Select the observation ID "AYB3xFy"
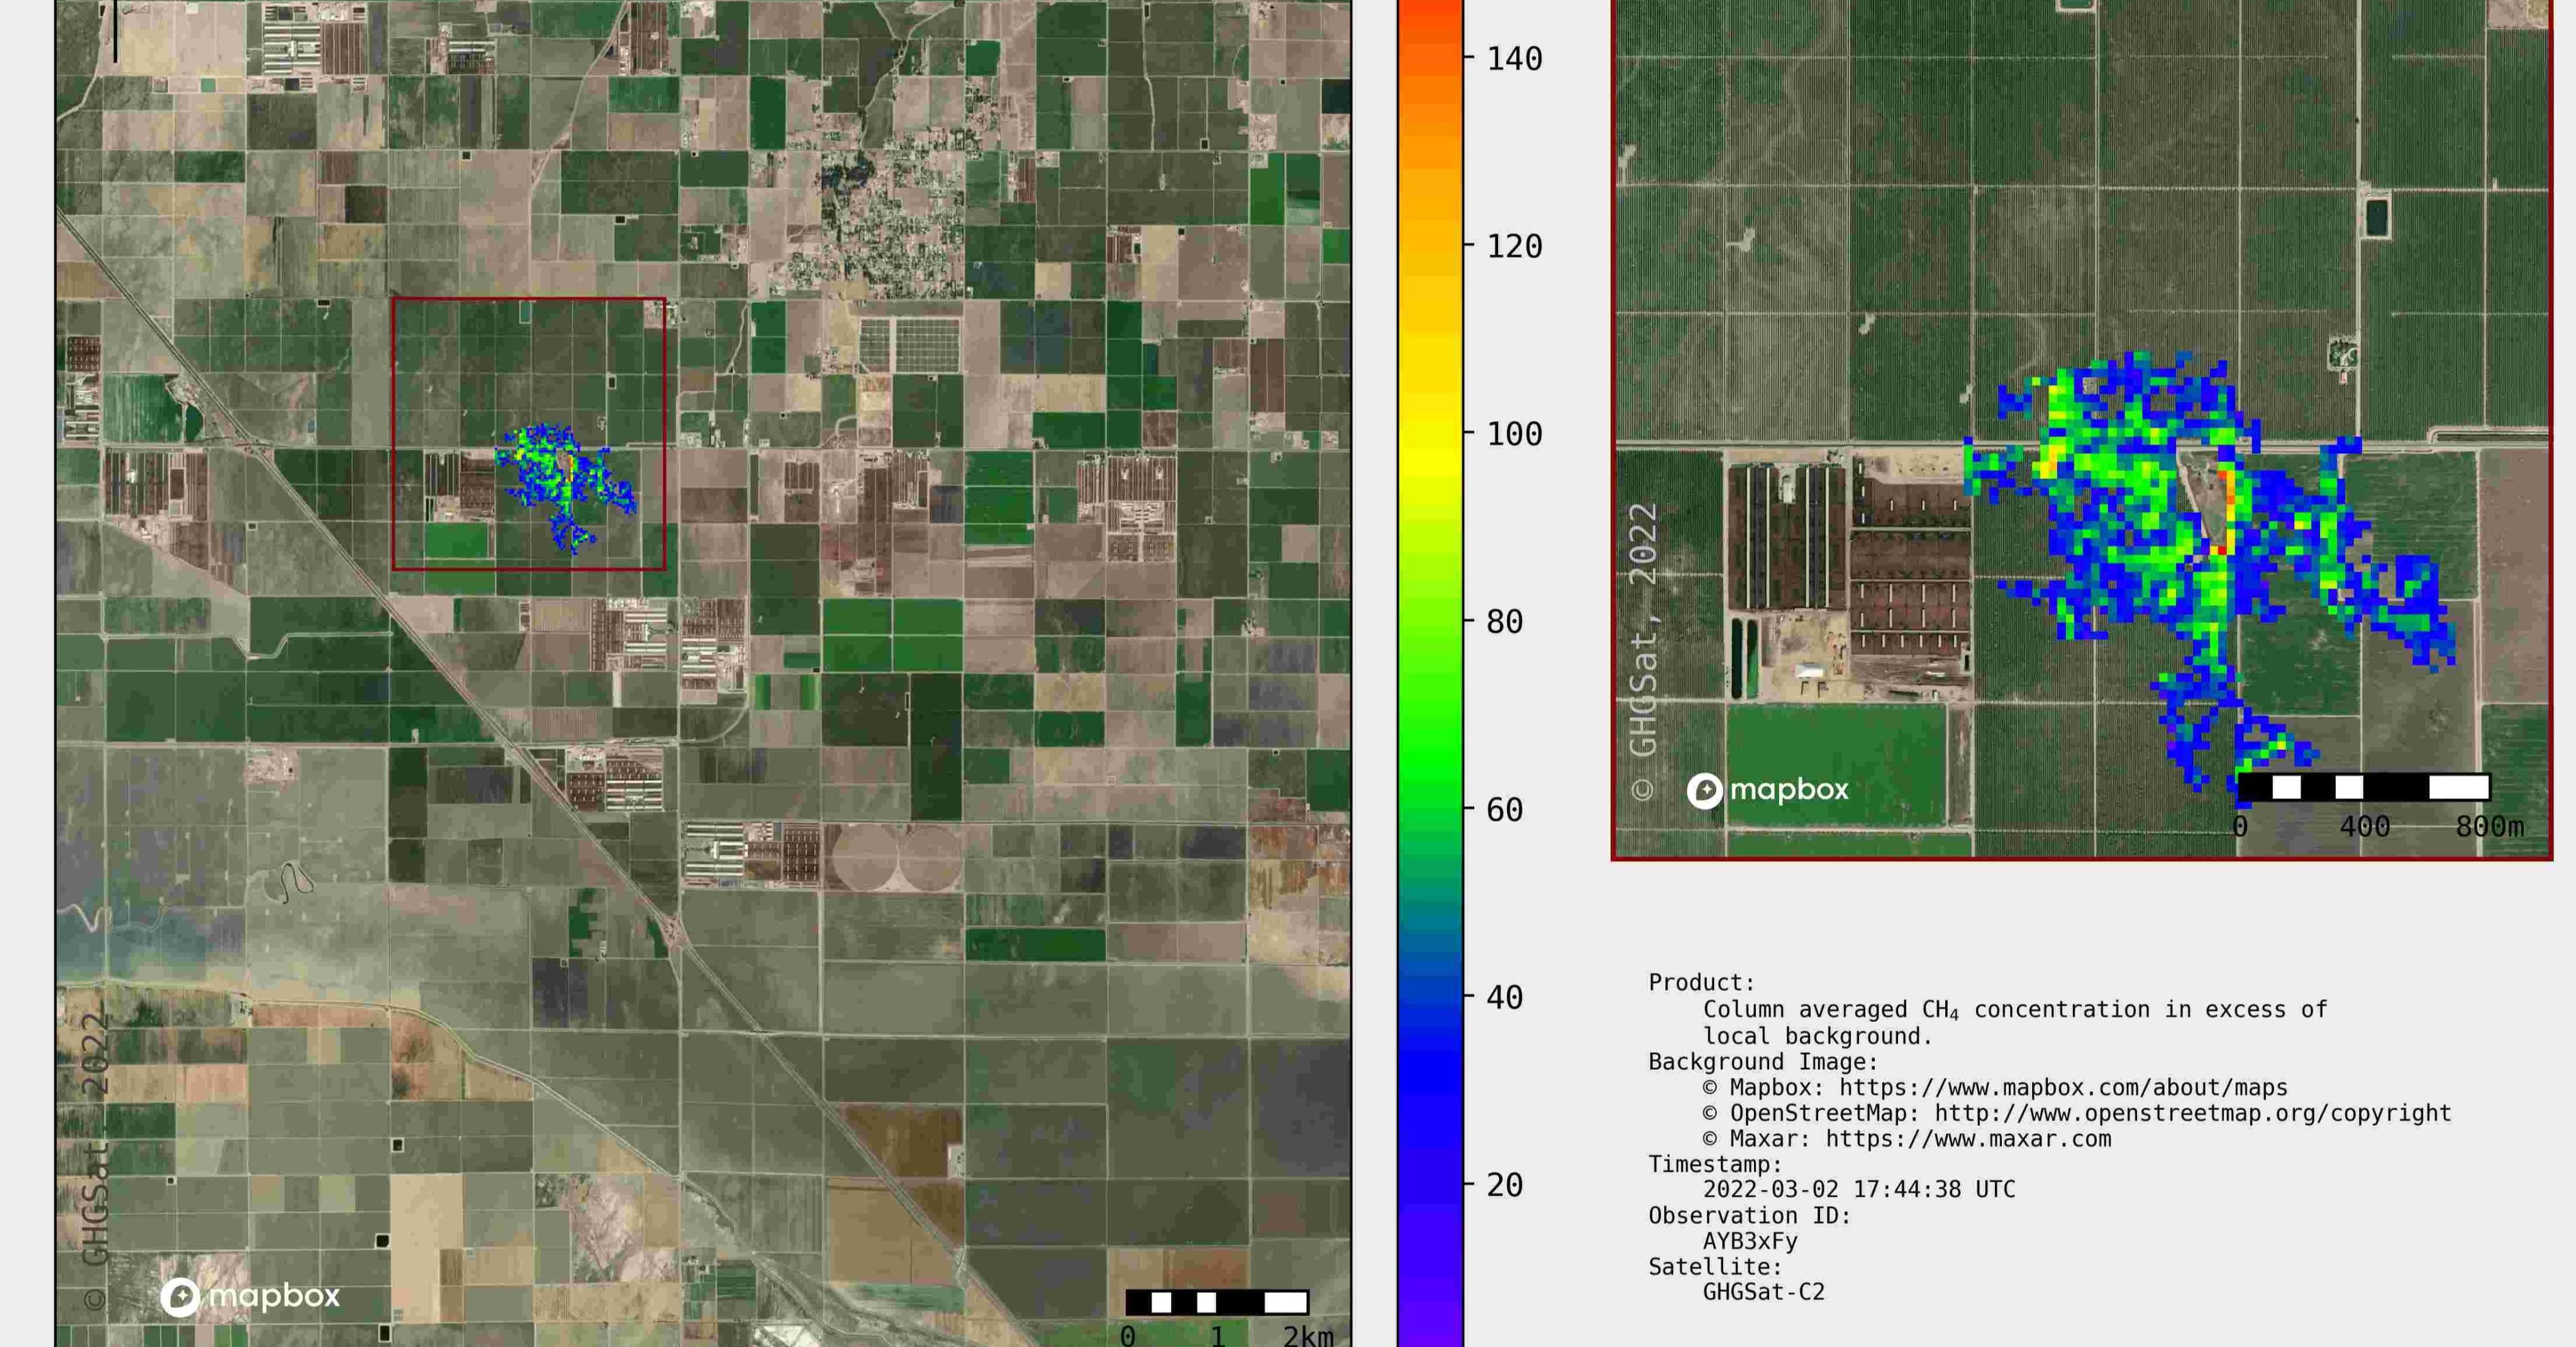This screenshot has height=1347, width=2576. pos(1750,1241)
